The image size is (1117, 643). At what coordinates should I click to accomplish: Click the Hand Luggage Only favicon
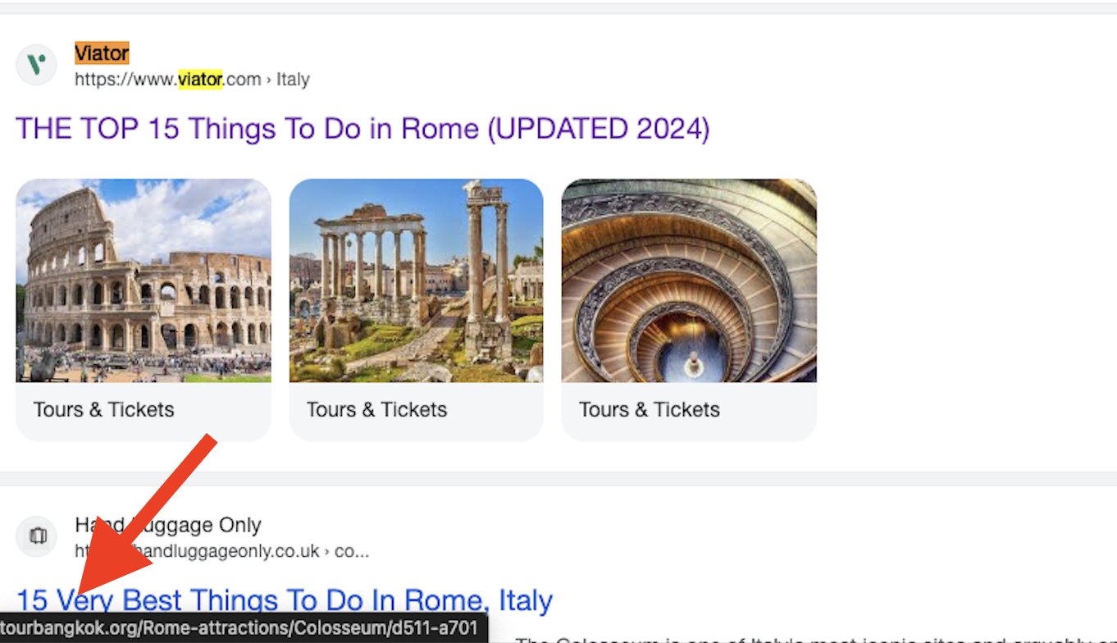[x=37, y=536]
